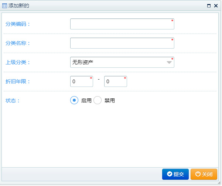The width and height of the screenshot is (222, 186).
Task: Click the table icon in the title bar
Action: point(5,6)
